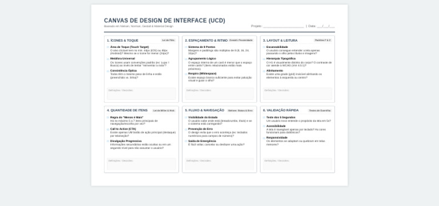
Task: Tick the Saída de Emergência checkbox
Action: (186, 142)
